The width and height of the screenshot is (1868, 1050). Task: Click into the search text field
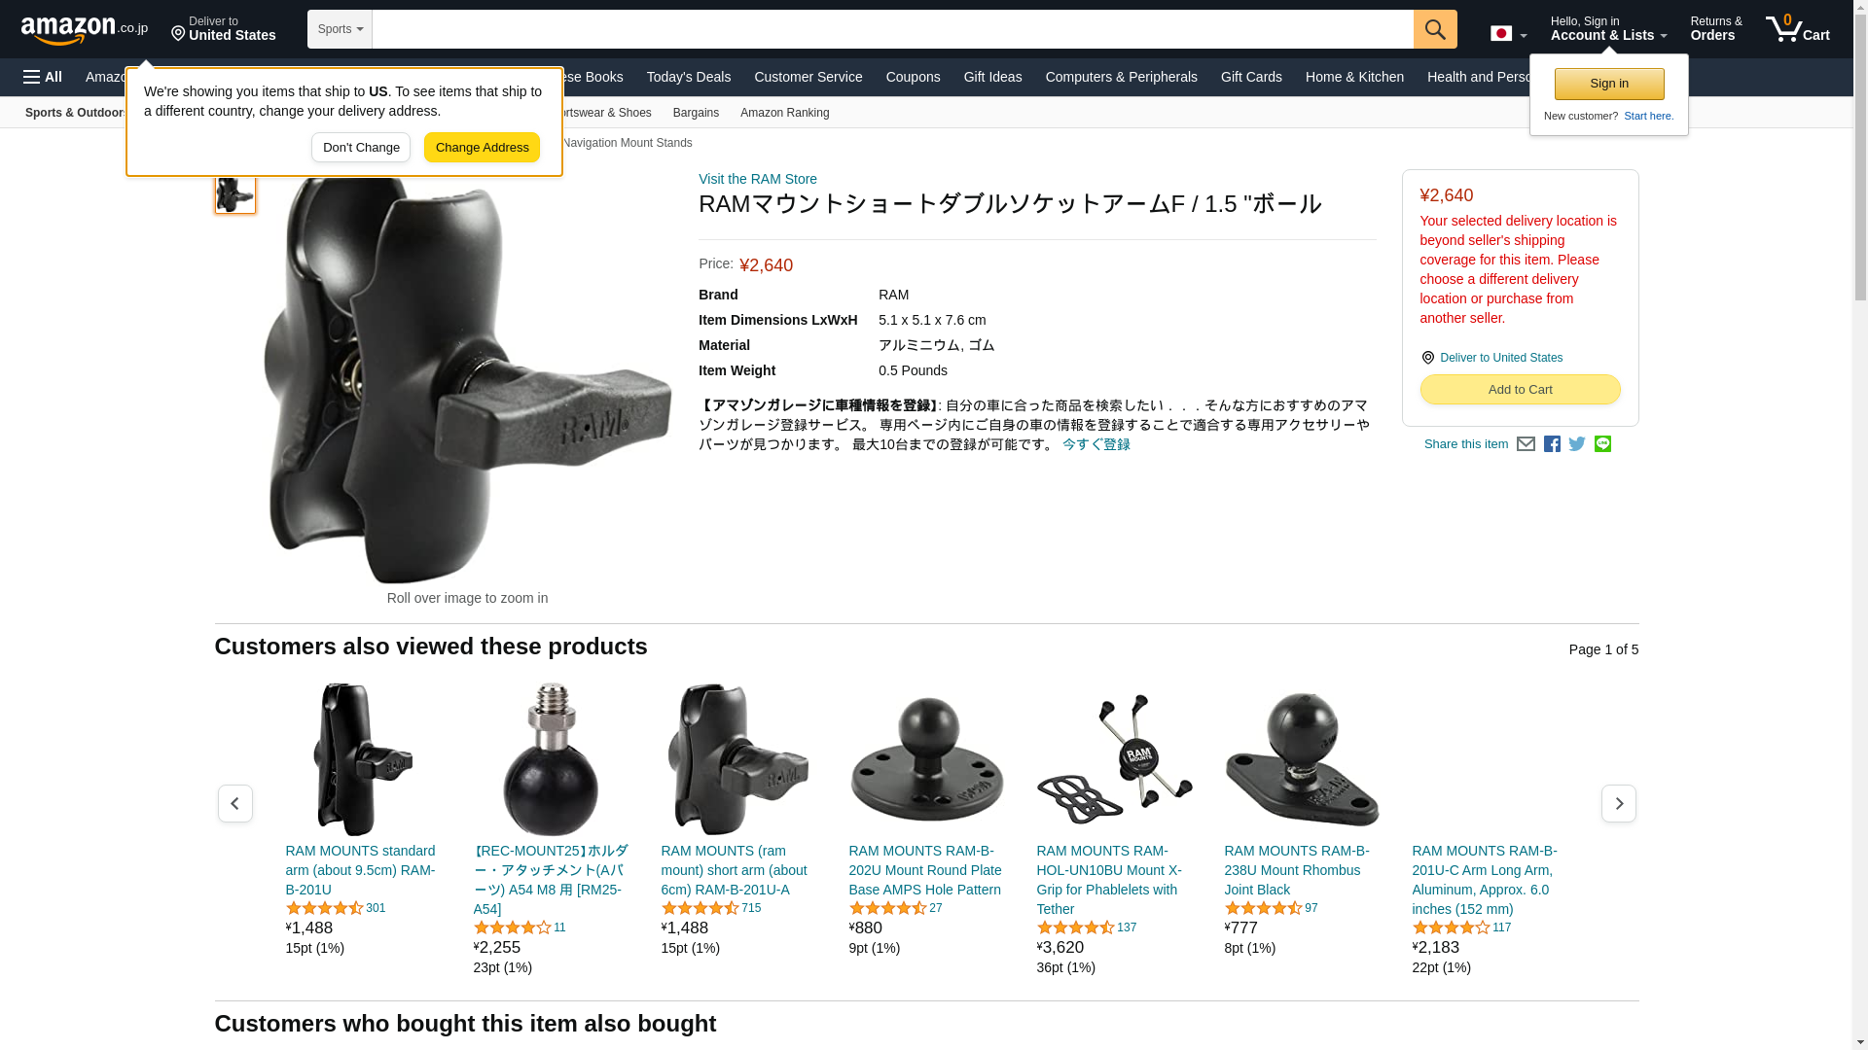point(892,29)
